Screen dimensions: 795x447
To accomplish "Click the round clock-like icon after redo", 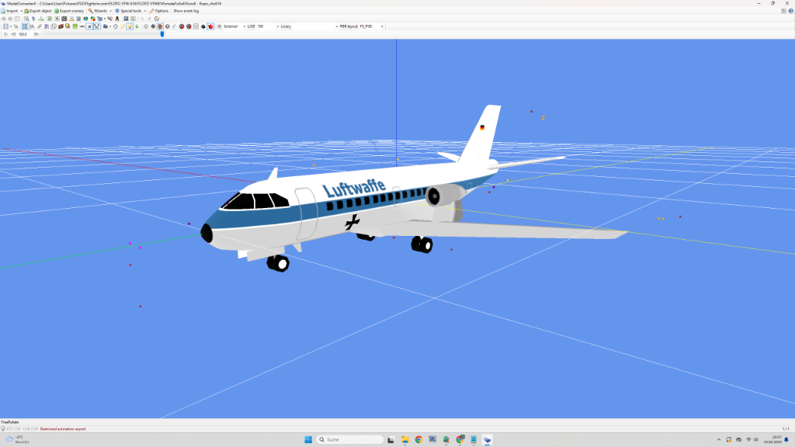I will coord(157,19).
